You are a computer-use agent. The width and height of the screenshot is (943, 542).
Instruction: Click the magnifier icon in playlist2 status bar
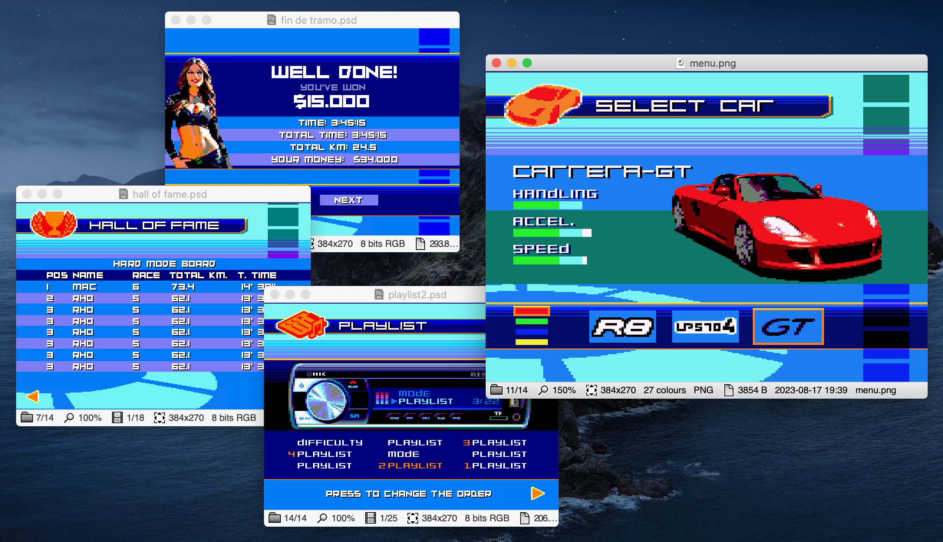point(322,518)
